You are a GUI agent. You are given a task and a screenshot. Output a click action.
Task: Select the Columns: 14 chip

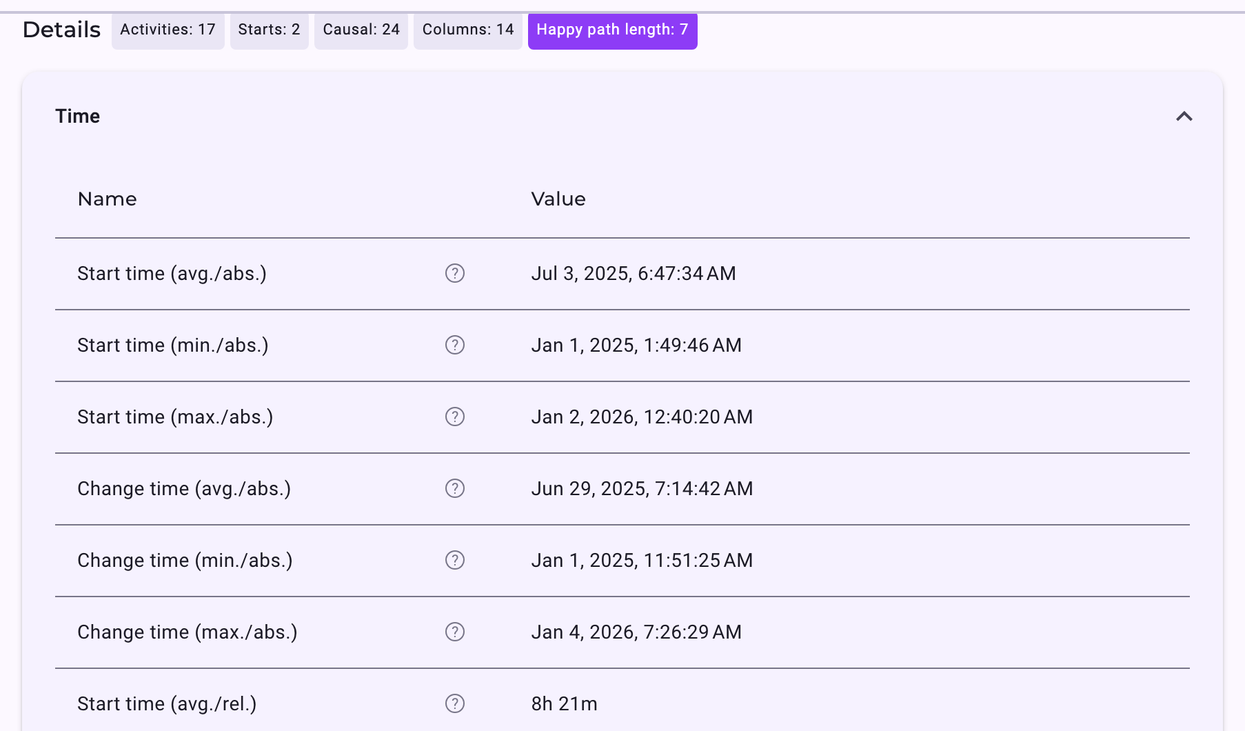click(468, 30)
